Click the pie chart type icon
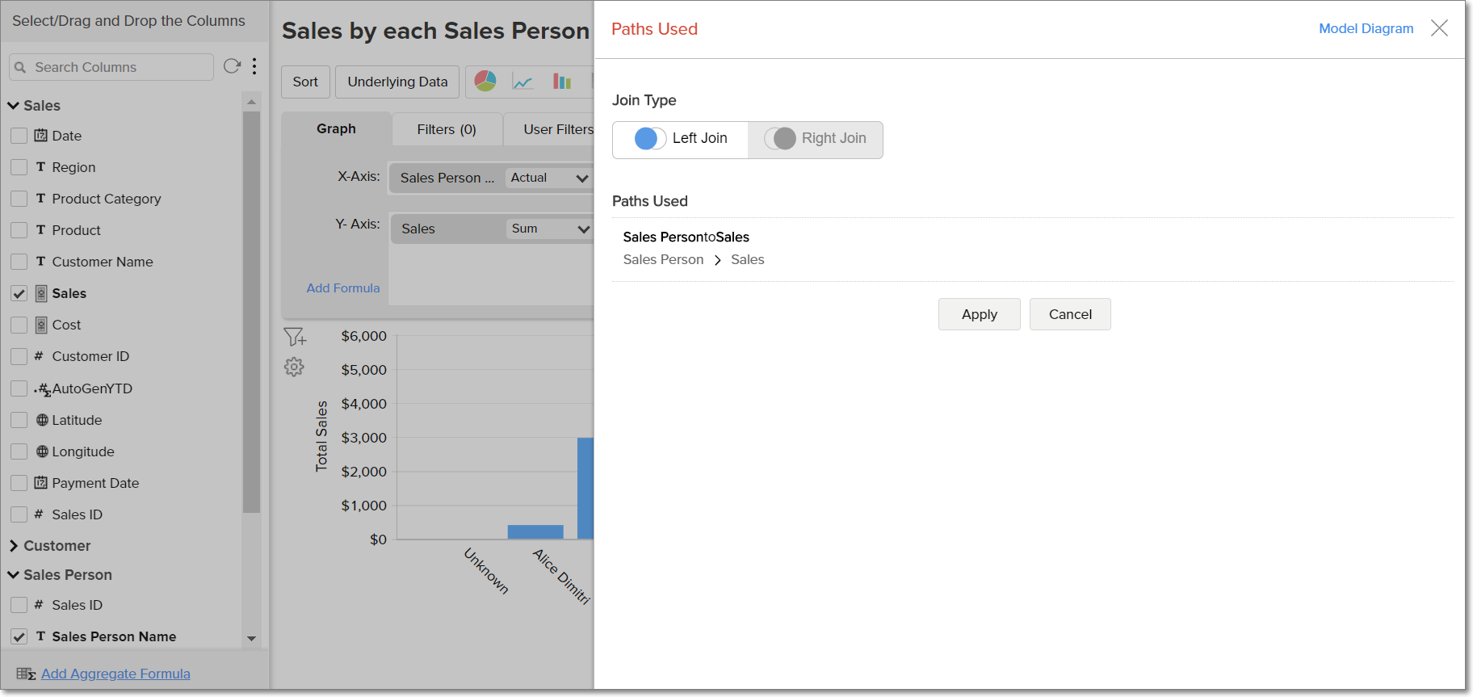This screenshot has width=1473, height=697. (485, 81)
